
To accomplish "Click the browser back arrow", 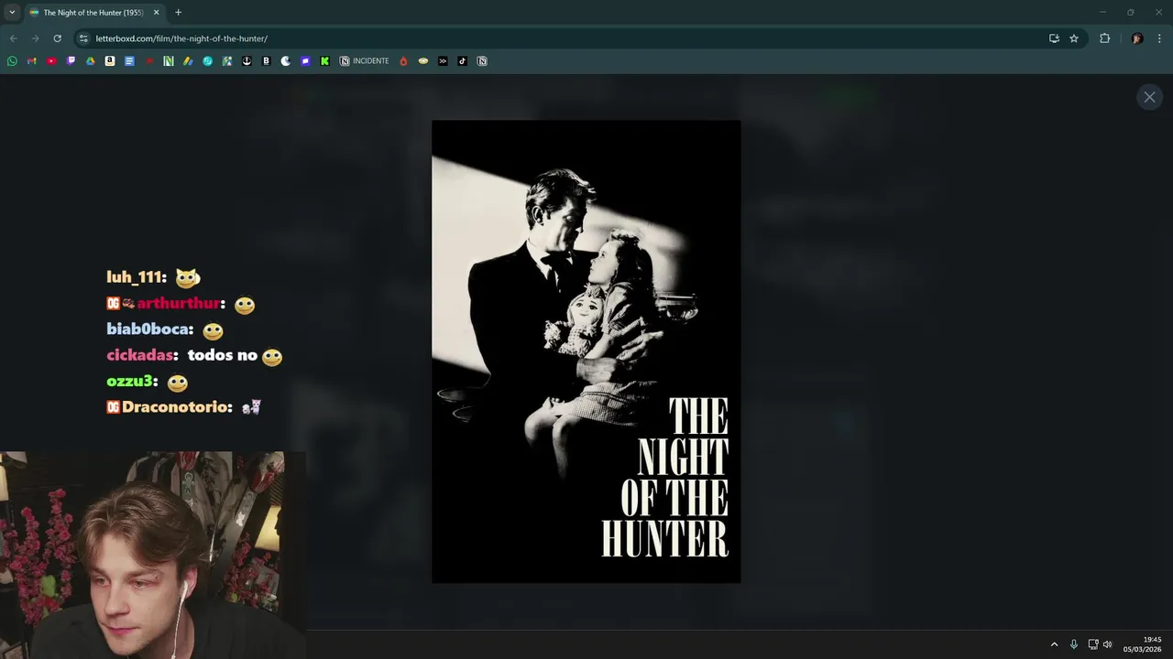I will pyautogui.click(x=13, y=38).
